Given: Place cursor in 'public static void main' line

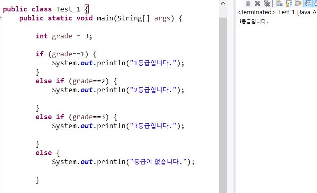Looking at the screenshot, I should click(x=101, y=18).
